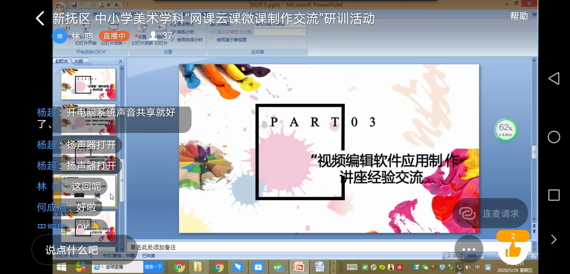Open the Windows Start button
This screenshot has height=274, width=570.
click(x=61, y=267)
